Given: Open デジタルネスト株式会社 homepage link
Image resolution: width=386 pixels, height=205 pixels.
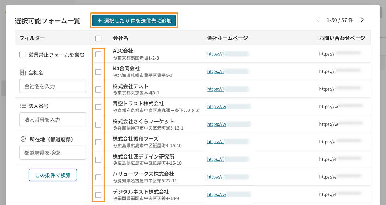Looking at the screenshot, I should (216, 194).
